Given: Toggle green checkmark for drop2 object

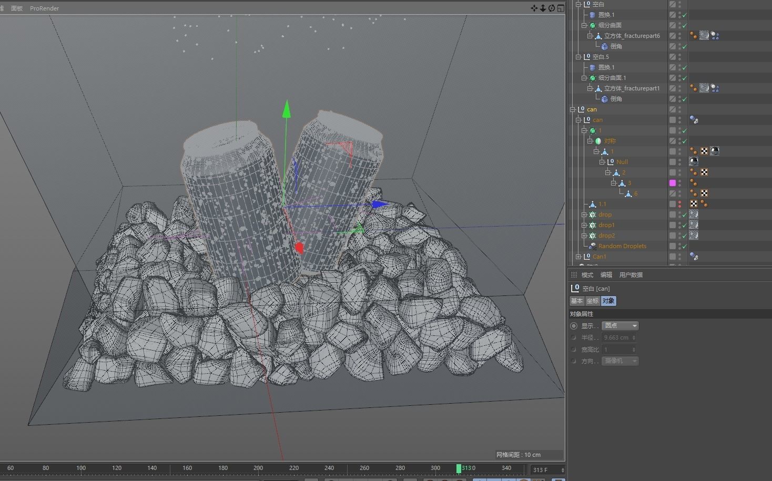Looking at the screenshot, I should click(x=684, y=236).
